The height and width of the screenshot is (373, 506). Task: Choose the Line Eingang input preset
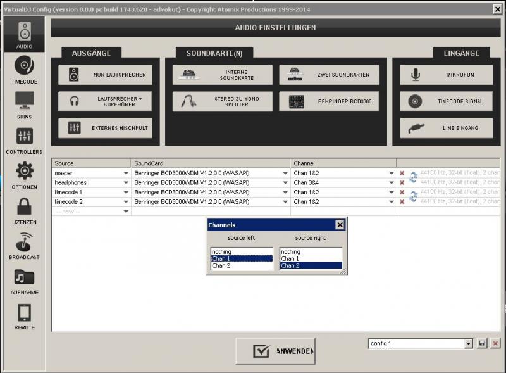pos(447,128)
